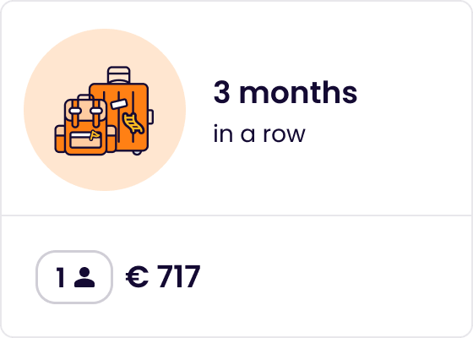This screenshot has height=338, width=473.
Task: Click the euro currency symbol
Action: (137, 277)
